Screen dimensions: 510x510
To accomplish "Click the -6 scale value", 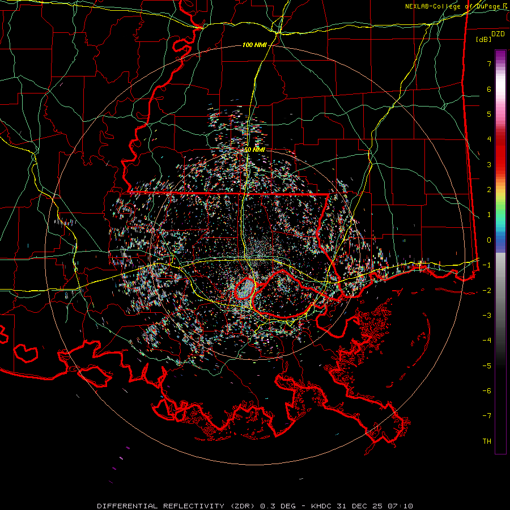I will pyautogui.click(x=487, y=390).
